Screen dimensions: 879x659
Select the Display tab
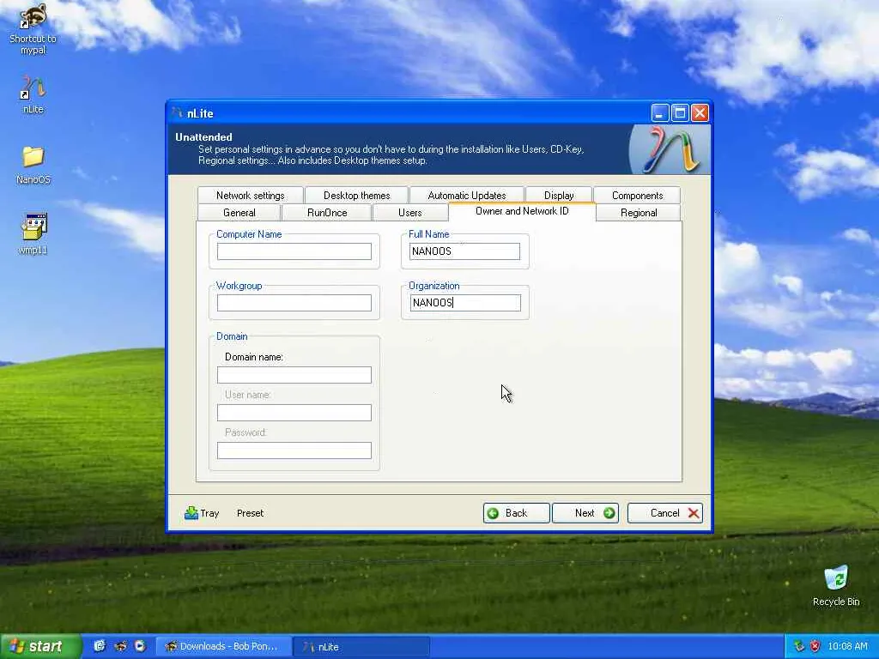(559, 195)
